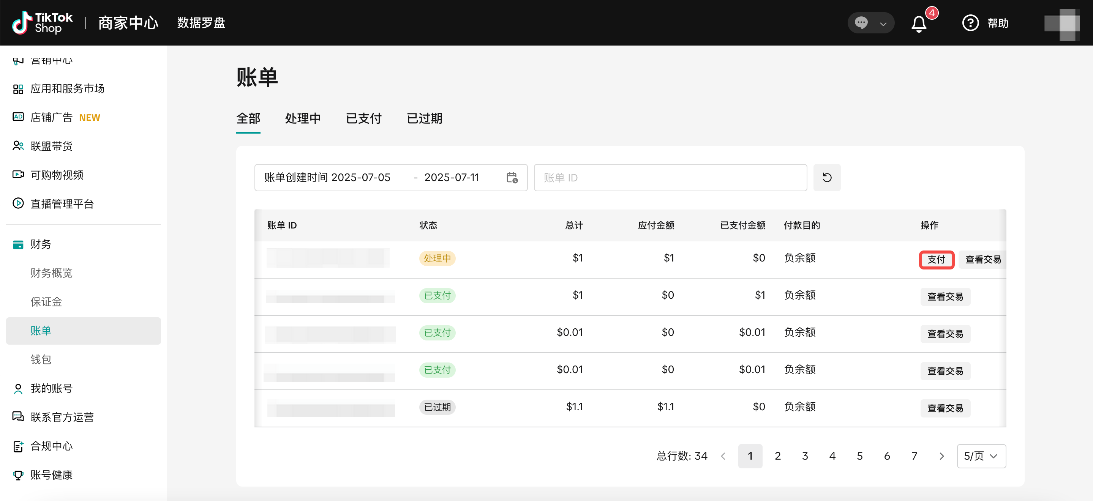
Task: Click the next page arrow
Action: (x=941, y=456)
